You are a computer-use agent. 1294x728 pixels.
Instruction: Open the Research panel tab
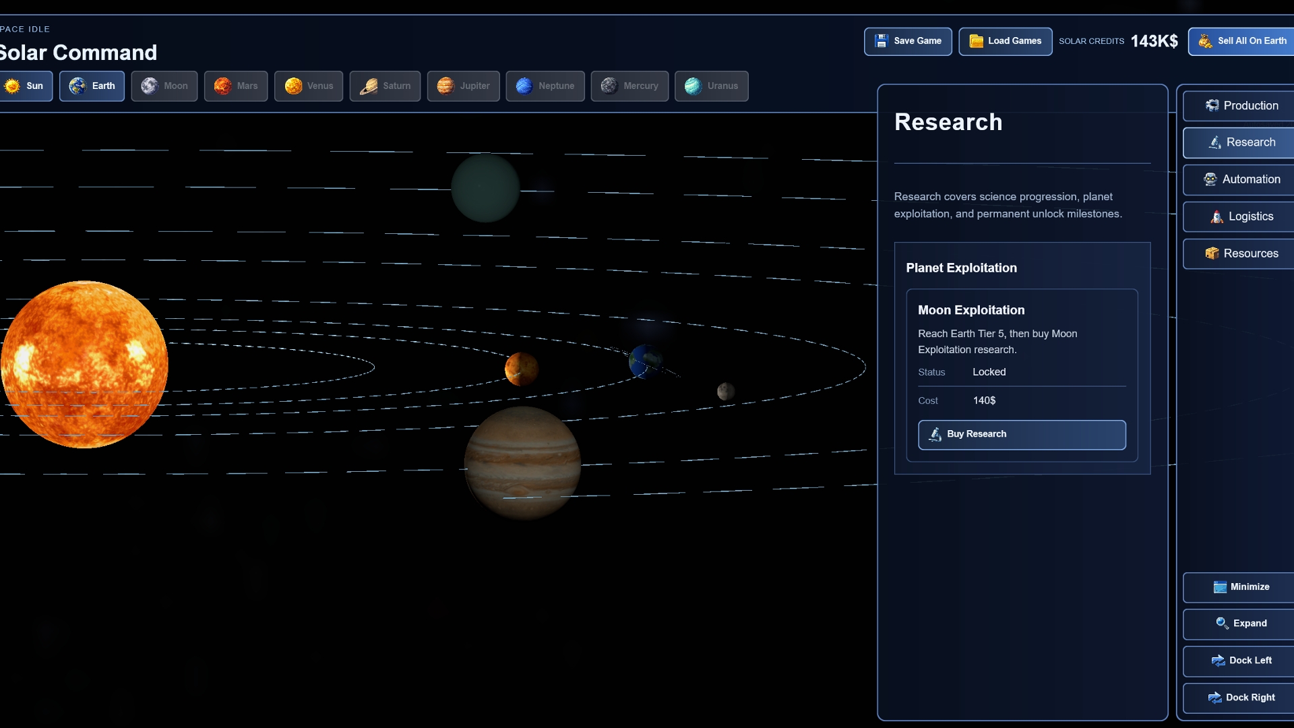tap(1241, 143)
